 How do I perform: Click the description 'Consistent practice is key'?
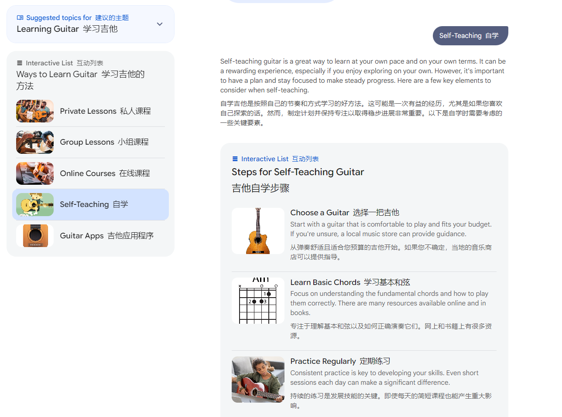[384, 378]
